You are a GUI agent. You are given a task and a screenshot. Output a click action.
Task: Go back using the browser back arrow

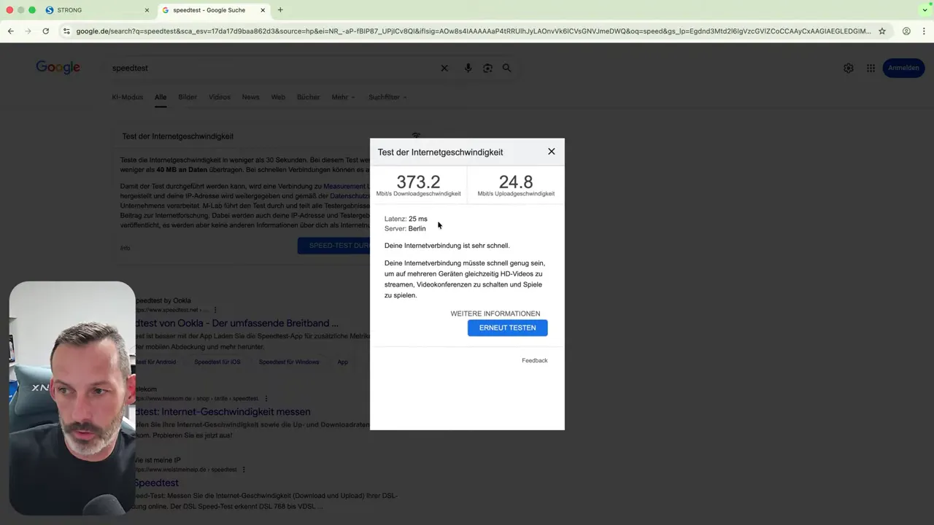pyautogui.click(x=10, y=31)
